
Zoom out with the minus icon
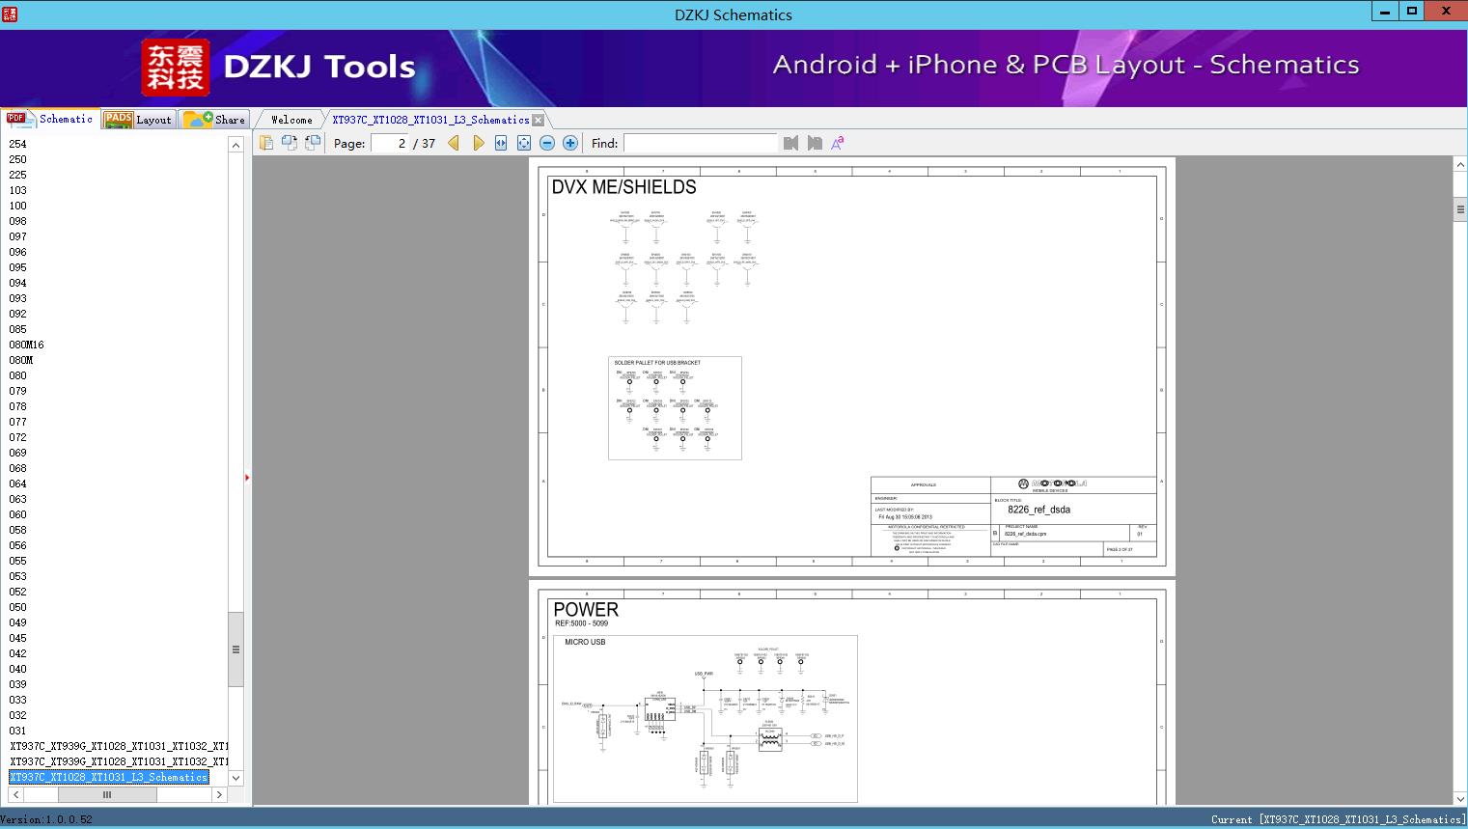(547, 143)
